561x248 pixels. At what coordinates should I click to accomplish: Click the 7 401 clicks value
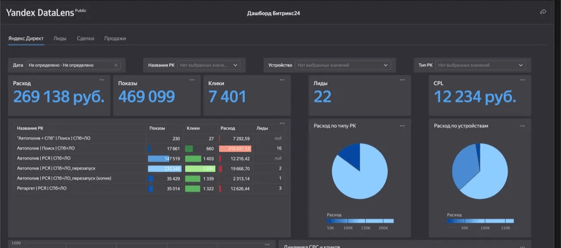coord(227,97)
